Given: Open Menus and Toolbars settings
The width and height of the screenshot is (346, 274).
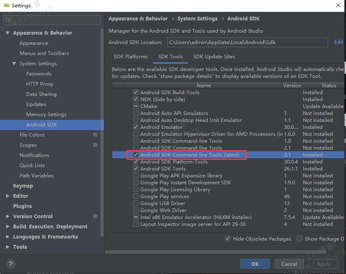Looking at the screenshot, I should pos(44,53).
